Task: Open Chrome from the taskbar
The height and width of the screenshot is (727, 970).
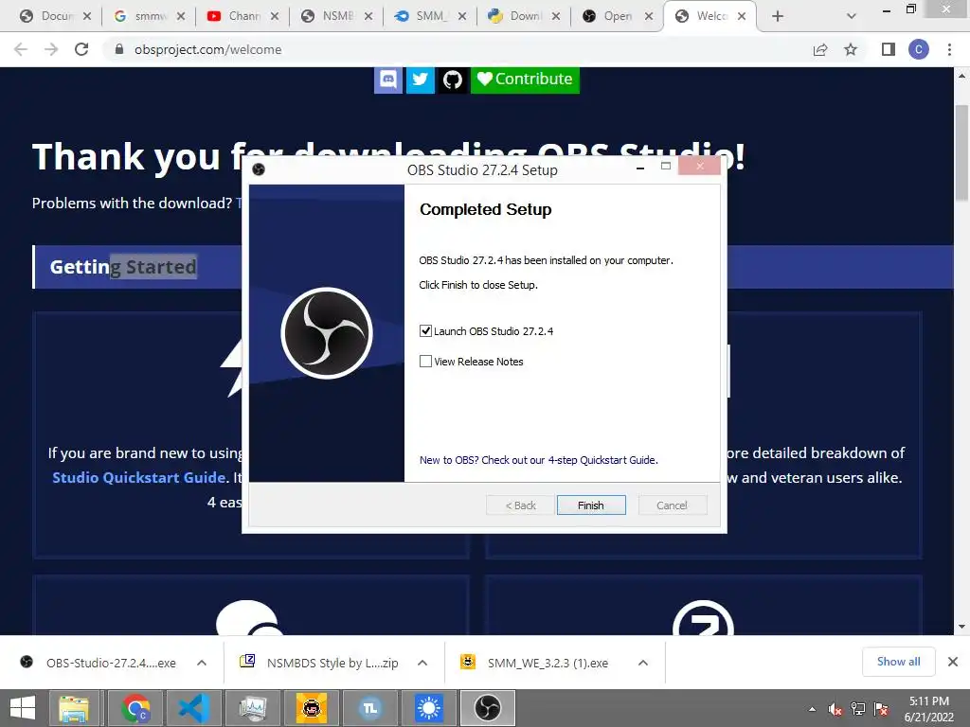Action: pyautogui.click(x=135, y=708)
